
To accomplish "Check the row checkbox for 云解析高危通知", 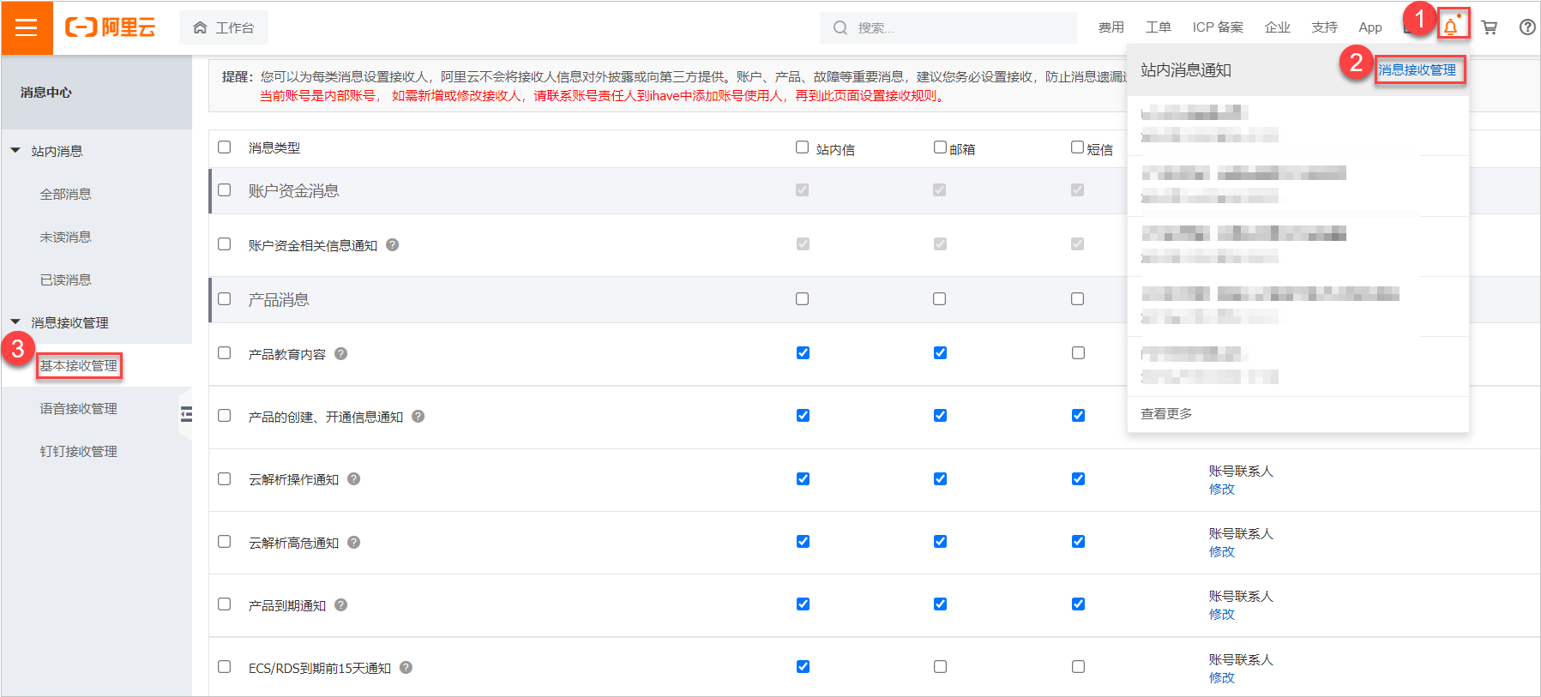I will coord(225,541).
